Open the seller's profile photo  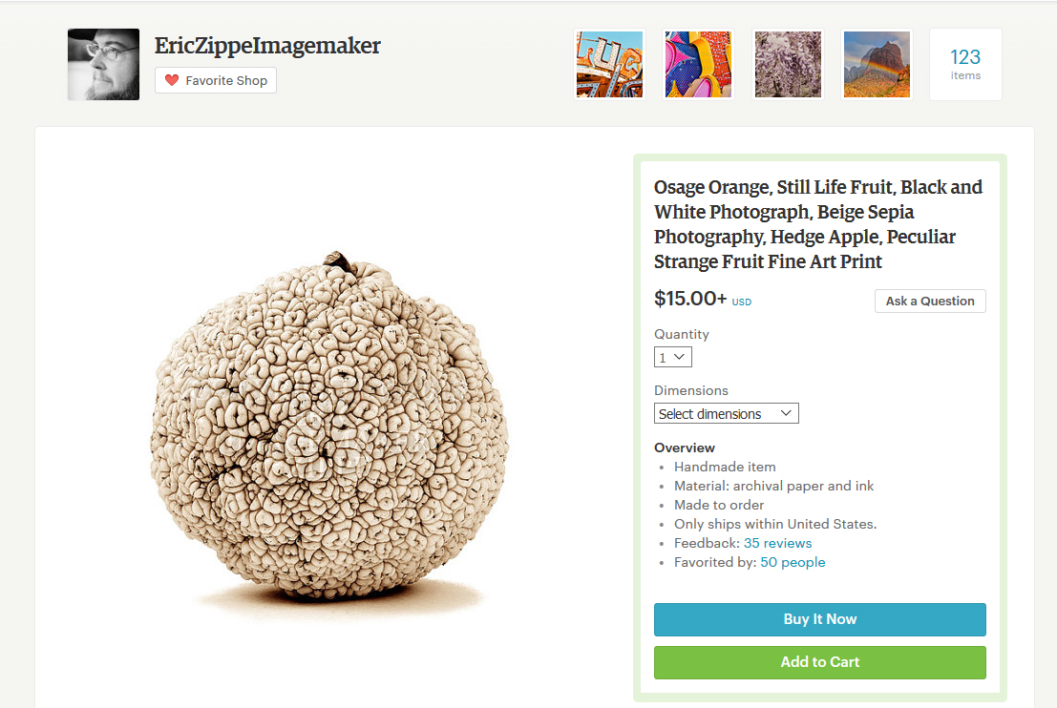pyautogui.click(x=104, y=65)
